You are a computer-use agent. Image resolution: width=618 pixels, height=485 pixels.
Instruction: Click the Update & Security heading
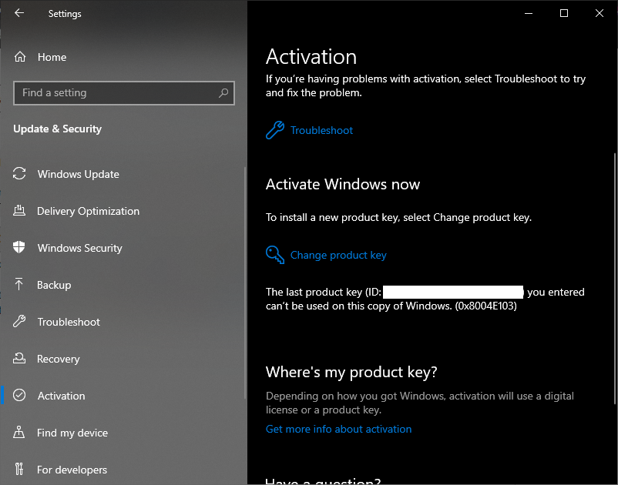58,129
